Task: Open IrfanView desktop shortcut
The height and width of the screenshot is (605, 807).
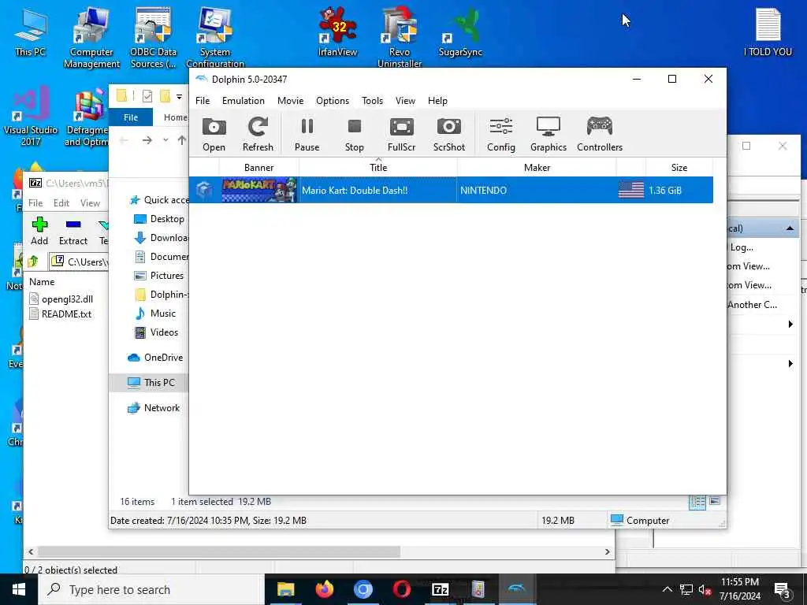Action: coord(337,32)
